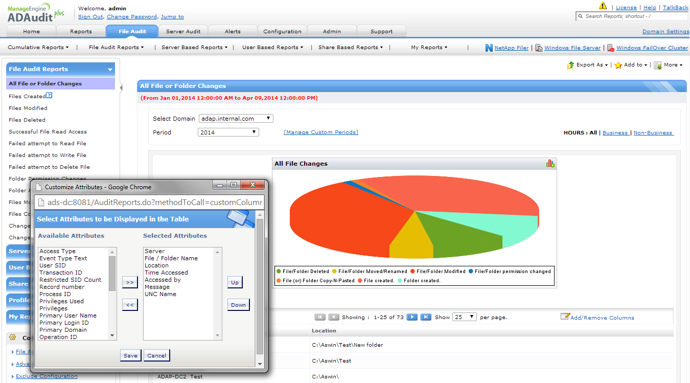Click the chart add icon in All File Changes
The width and height of the screenshot is (690, 383).
pos(550,163)
